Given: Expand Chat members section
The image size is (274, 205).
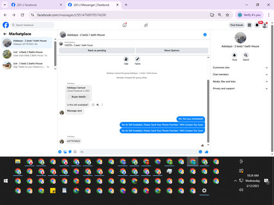Looking at the screenshot, I should [x=240, y=74].
